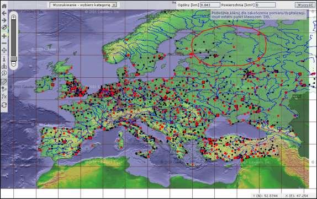Viewport: 317px width, 199px height.
Task: Go to next map view arrow
Action: pyautogui.click(x=4, y=20)
